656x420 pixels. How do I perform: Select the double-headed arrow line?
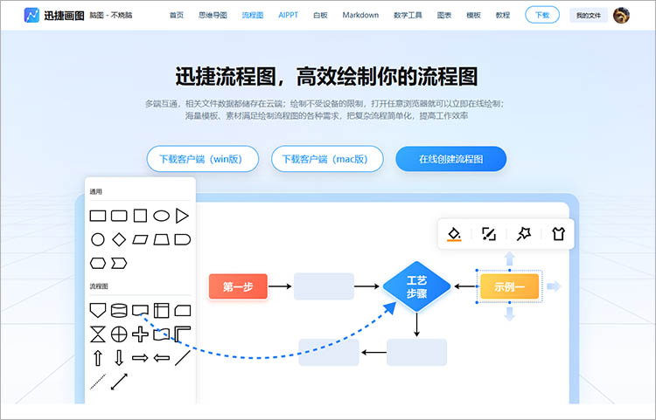pyautogui.click(x=119, y=382)
